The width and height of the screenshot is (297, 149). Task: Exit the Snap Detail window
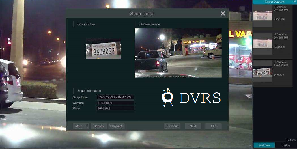click(214, 126)
